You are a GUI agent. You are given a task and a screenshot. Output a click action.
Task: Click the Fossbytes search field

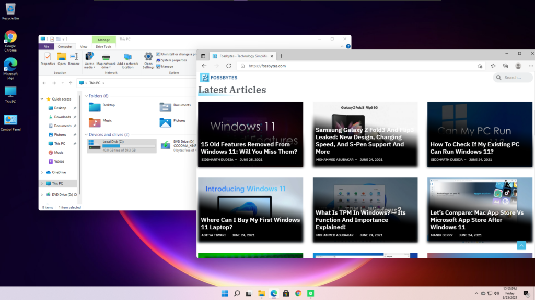[x=513, y=78]
